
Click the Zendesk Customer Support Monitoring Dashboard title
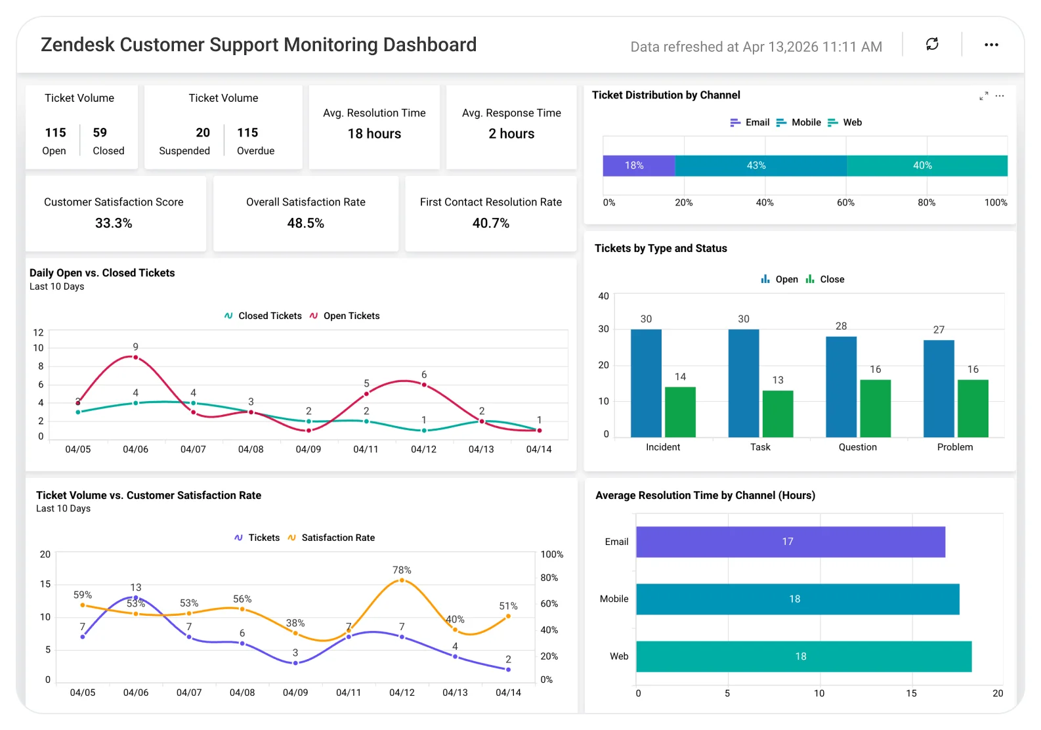tap(259, 45)
